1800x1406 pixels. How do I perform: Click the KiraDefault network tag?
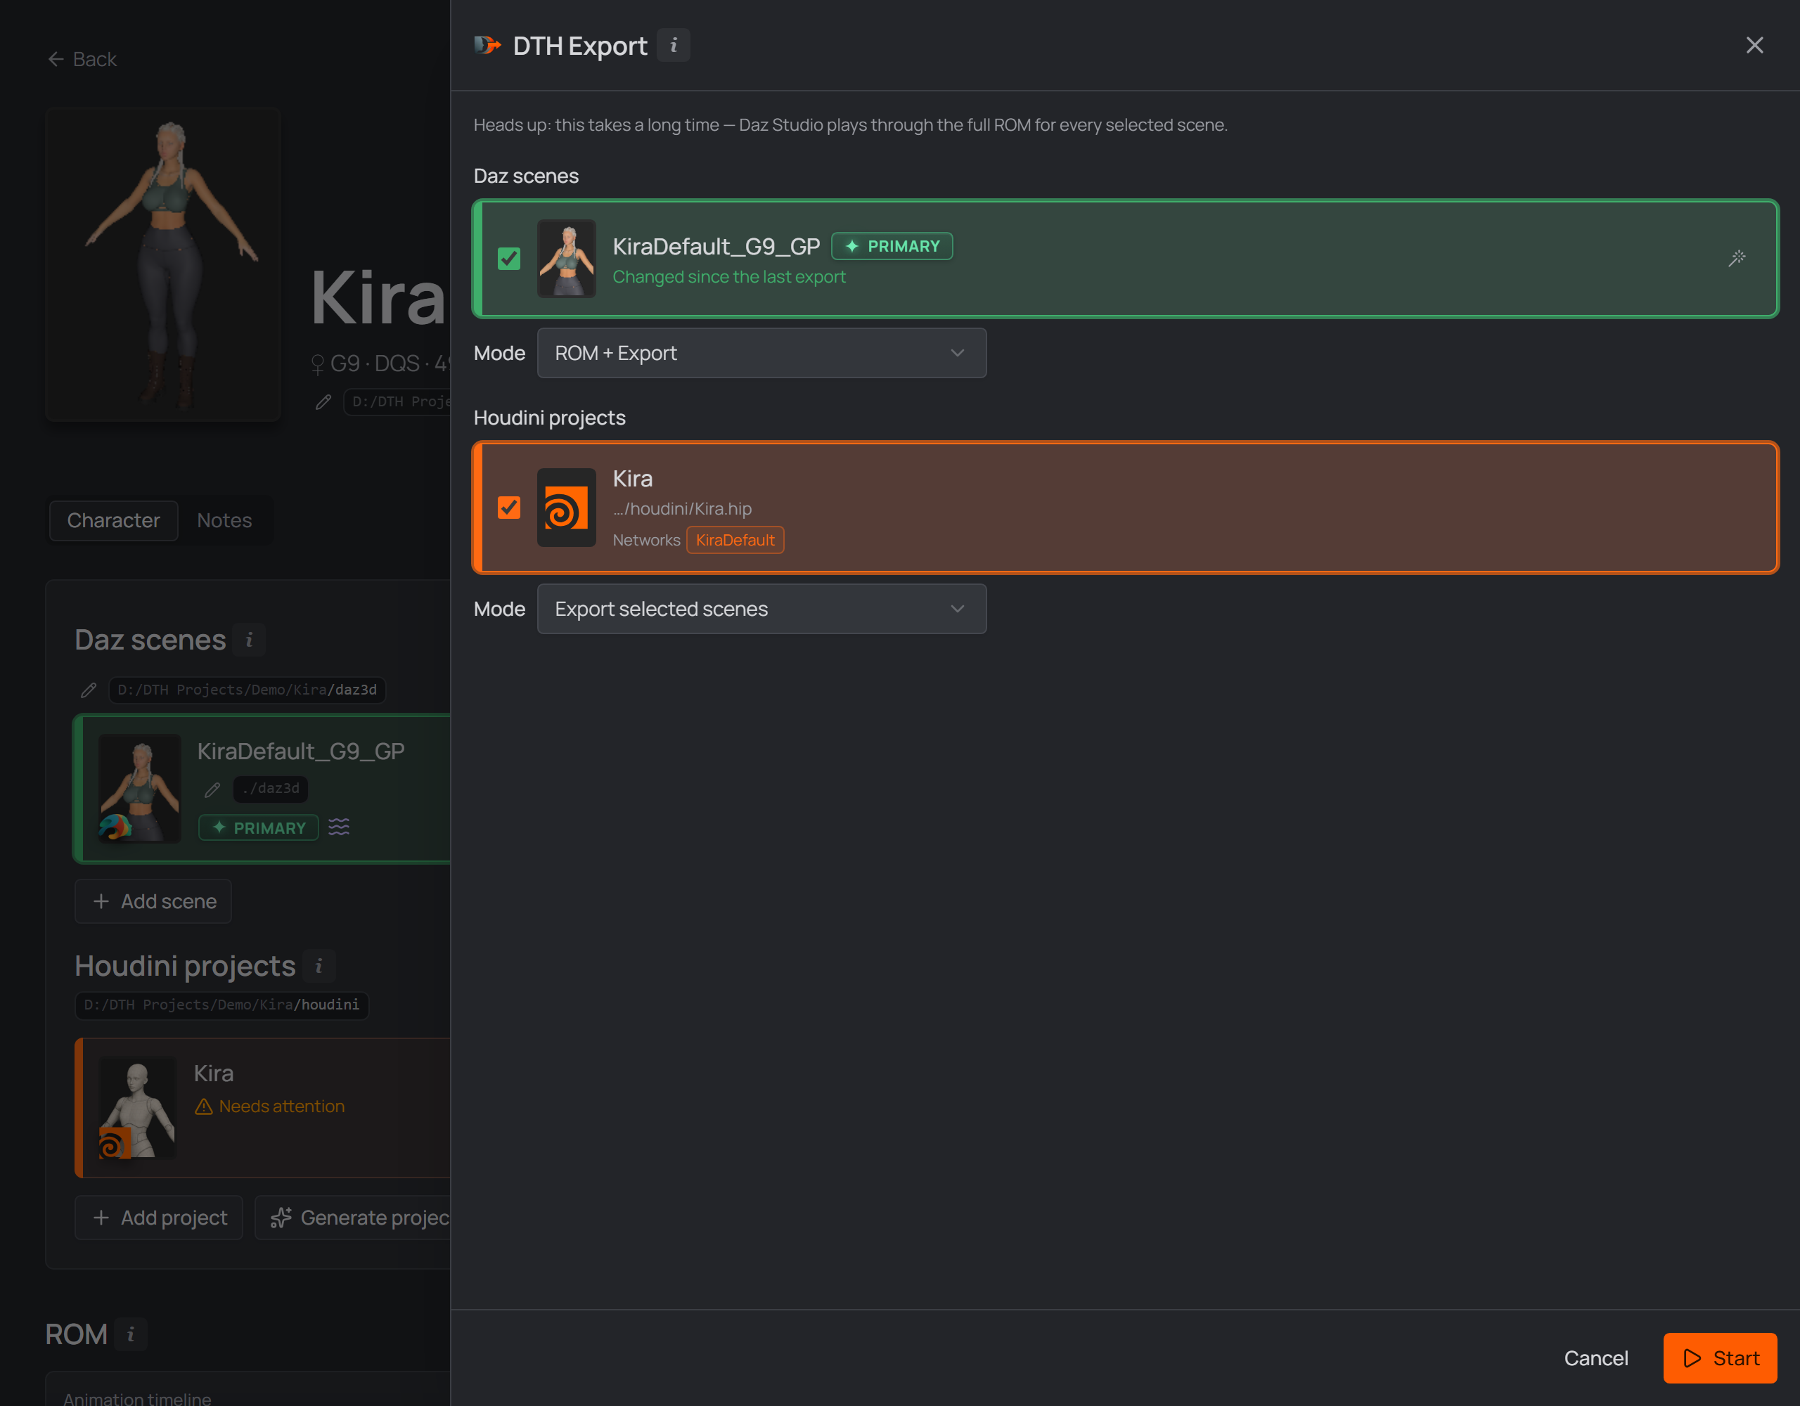[x=735, y=541]
